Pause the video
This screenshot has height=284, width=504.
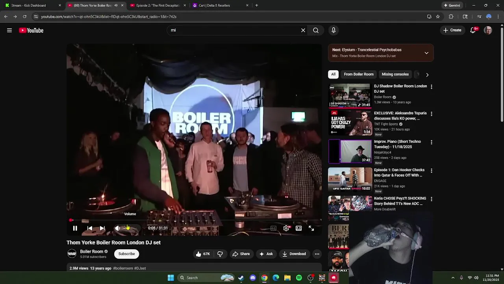tap(75, 228)
